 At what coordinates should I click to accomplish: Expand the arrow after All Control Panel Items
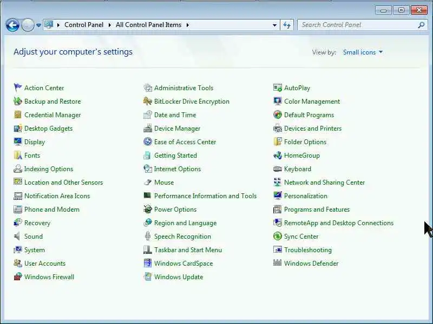[188, 25]
